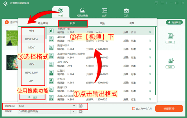187x118 pixels.
Task: Click the 搜索 search button
Action: click(x=32, y=97)
